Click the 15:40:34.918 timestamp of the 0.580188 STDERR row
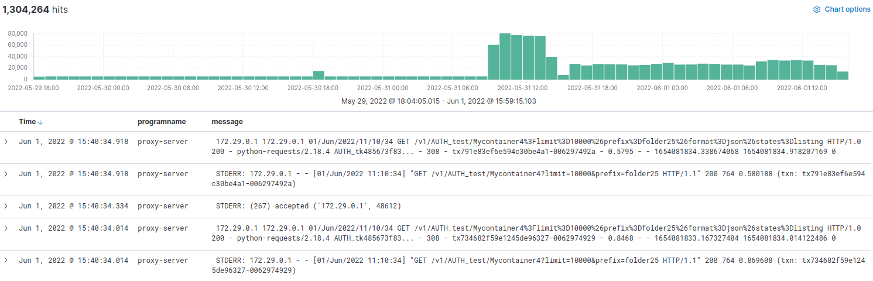The image size is (873, 281). pyautogui.click(x=74, y=174)
